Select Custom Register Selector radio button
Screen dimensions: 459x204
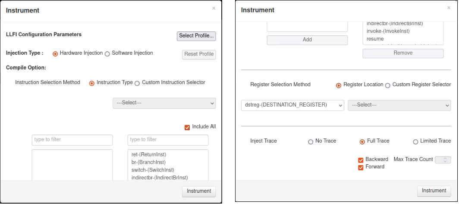coord(387,85)
